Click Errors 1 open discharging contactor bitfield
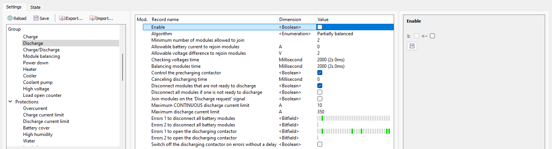 353,131
